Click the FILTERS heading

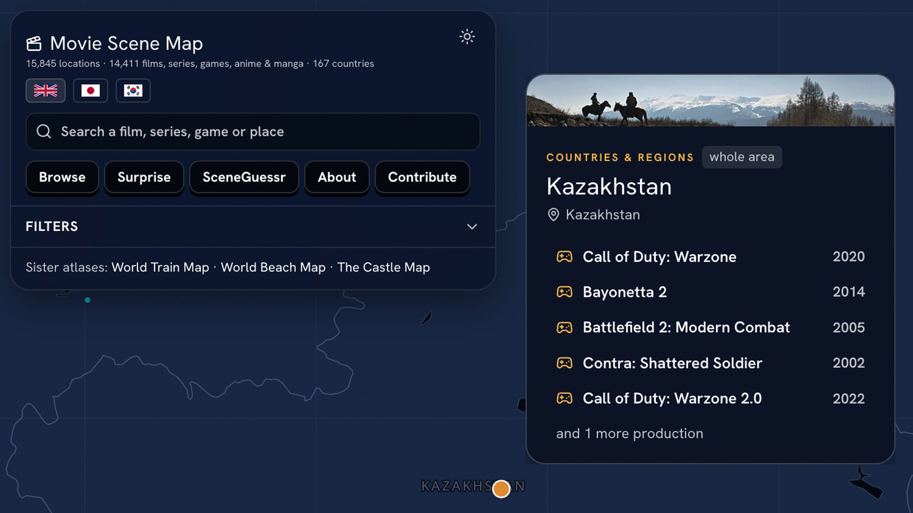[x=52, y=227]
